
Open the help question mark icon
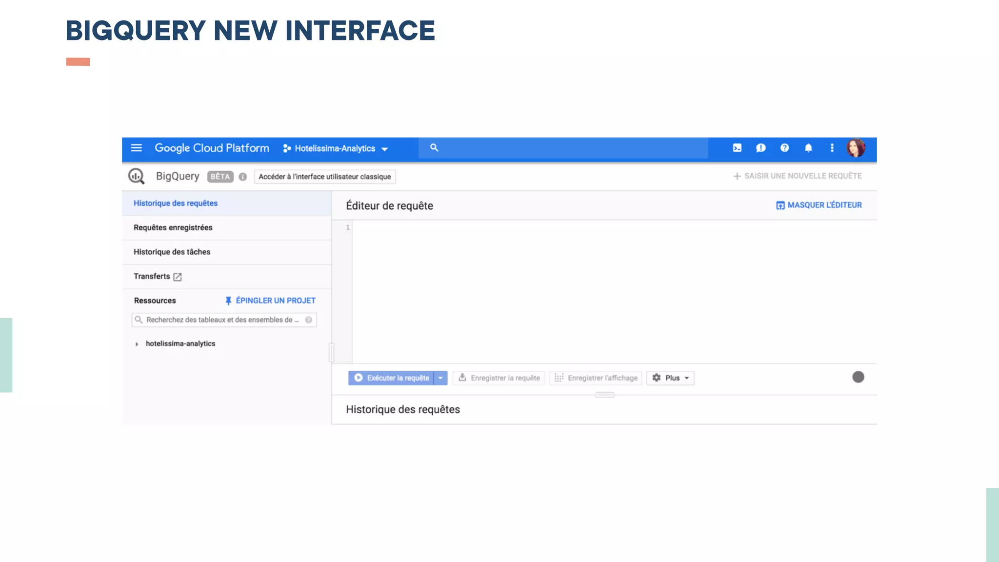tap(784, 148)
